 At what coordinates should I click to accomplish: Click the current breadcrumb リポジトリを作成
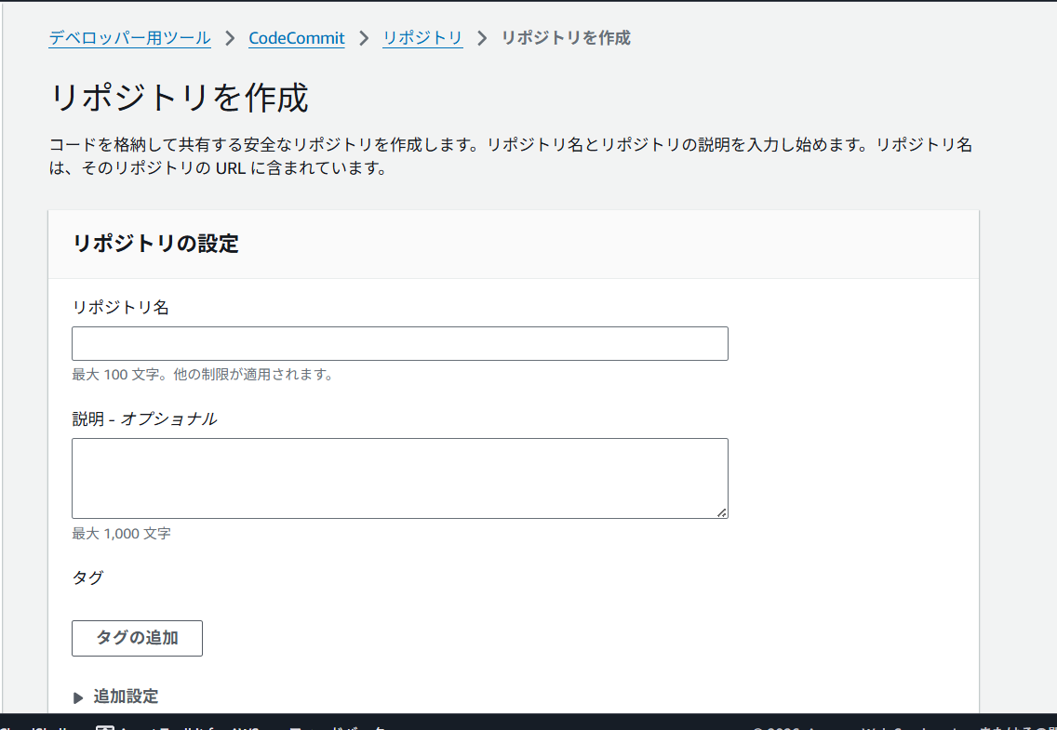[566, 38]
